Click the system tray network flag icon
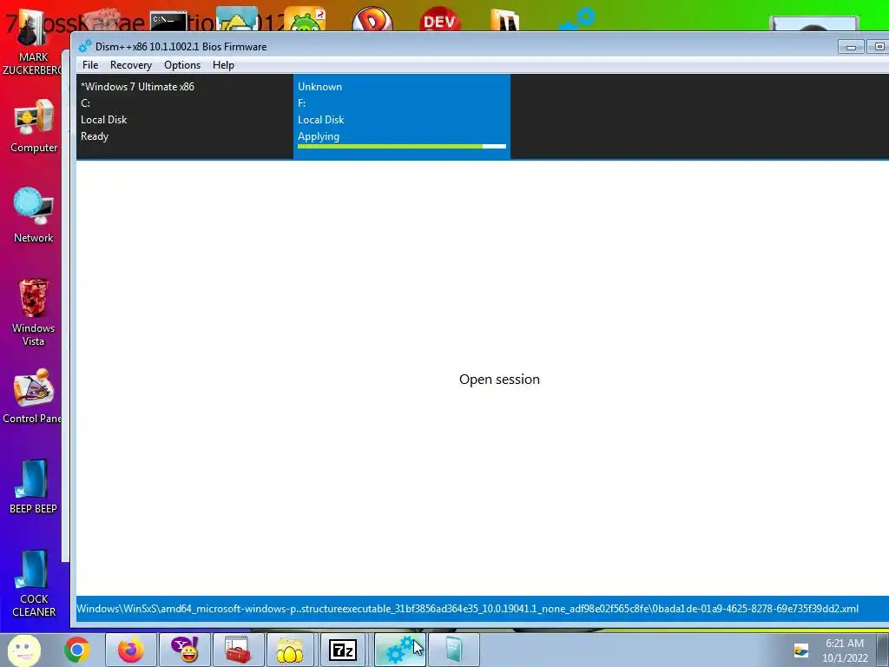 click(x=800, y=650)
